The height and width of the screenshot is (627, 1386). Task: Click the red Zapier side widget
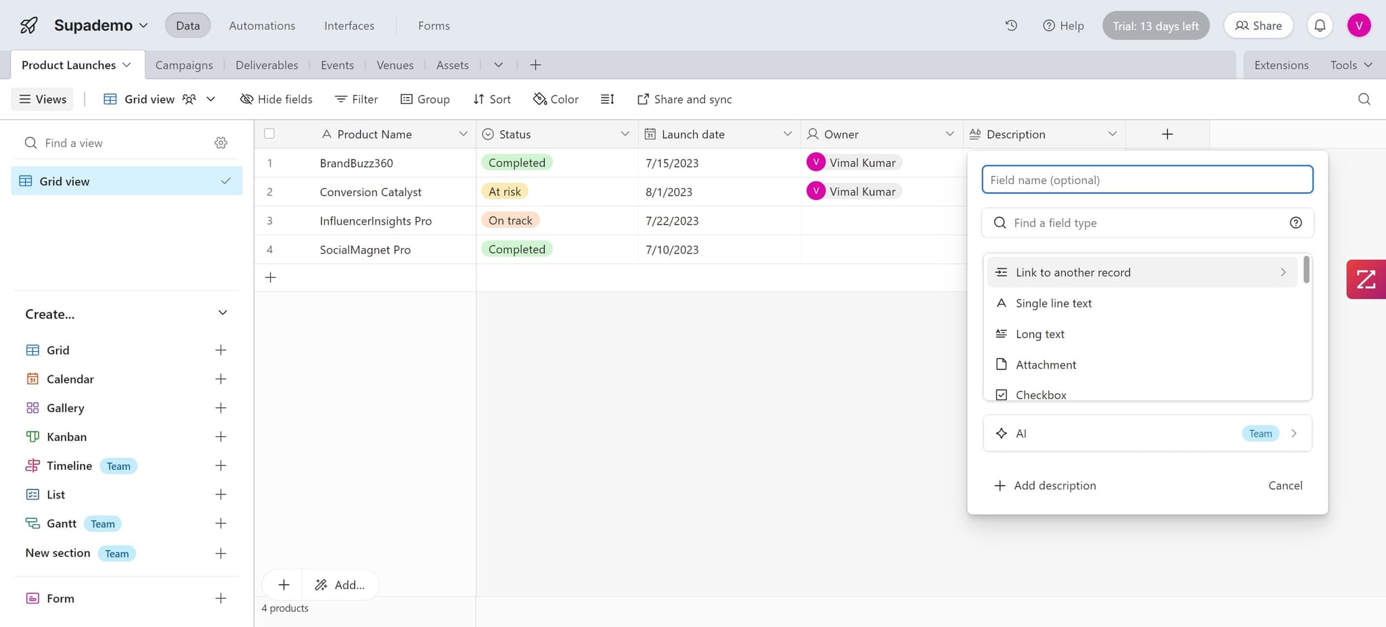[1366, 279]
